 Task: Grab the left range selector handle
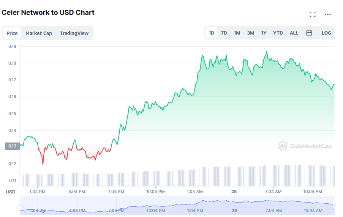point(20,205)
